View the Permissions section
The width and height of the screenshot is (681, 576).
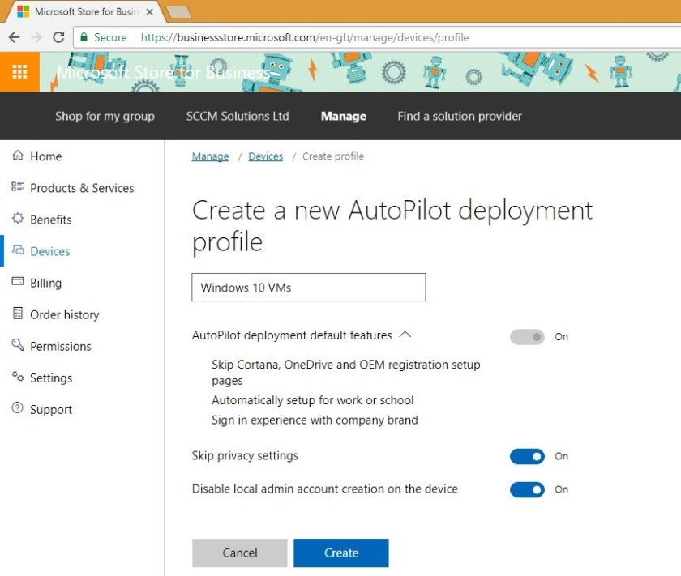coord(60,346)
